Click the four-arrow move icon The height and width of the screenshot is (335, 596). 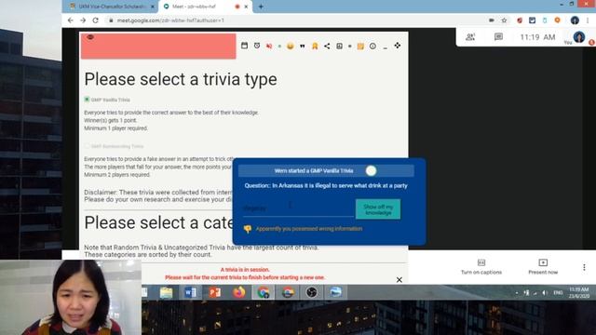point(398,46)
